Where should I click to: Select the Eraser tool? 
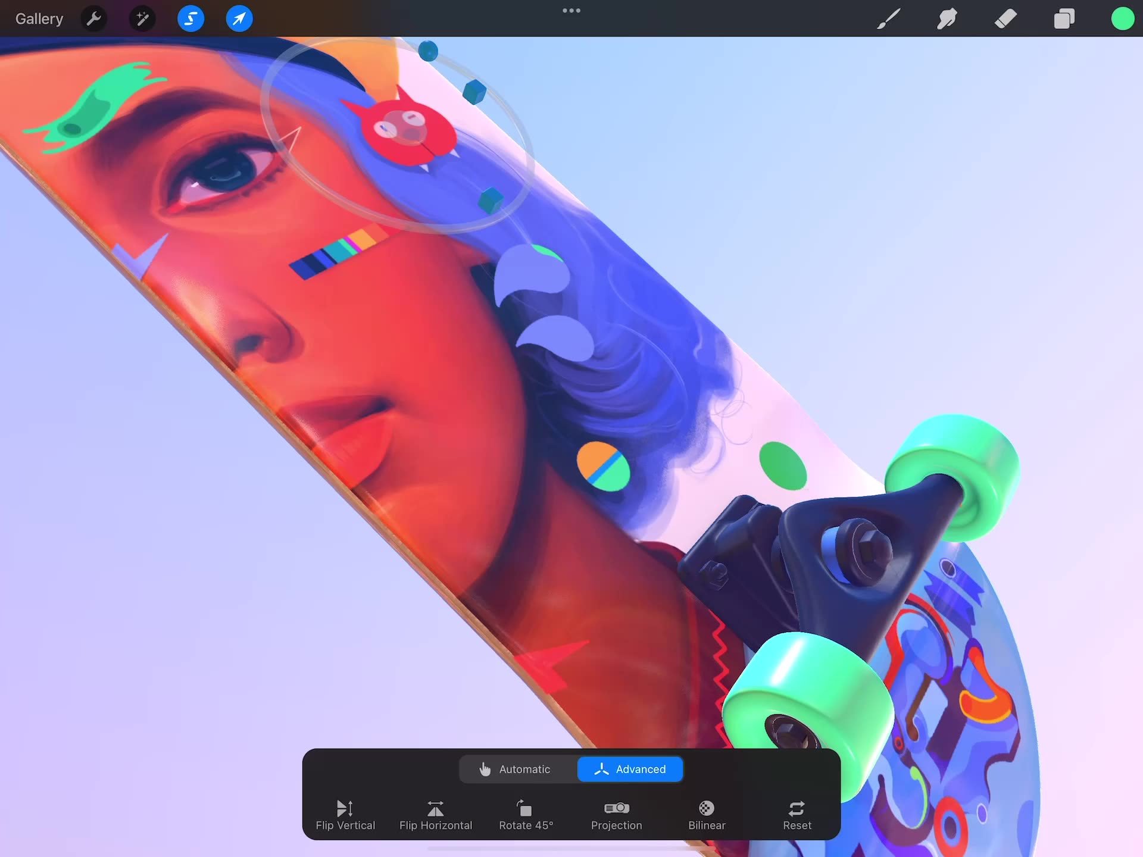click(1005, 19)
